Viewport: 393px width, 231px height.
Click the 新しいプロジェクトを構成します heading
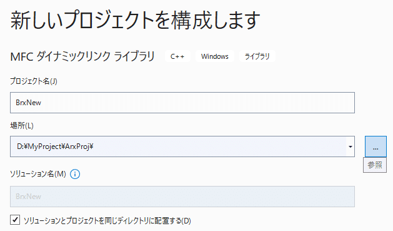[x=135, y=20]
